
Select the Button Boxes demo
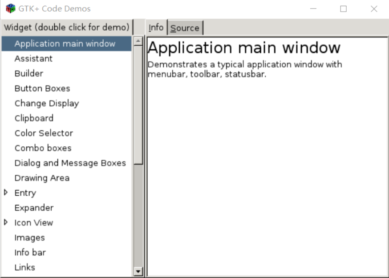(x=42, y=88)
